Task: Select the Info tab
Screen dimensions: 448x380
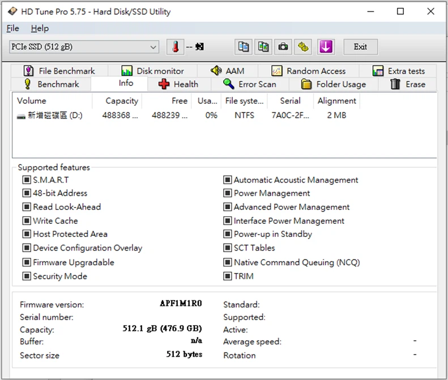Action: coord(120,83)
